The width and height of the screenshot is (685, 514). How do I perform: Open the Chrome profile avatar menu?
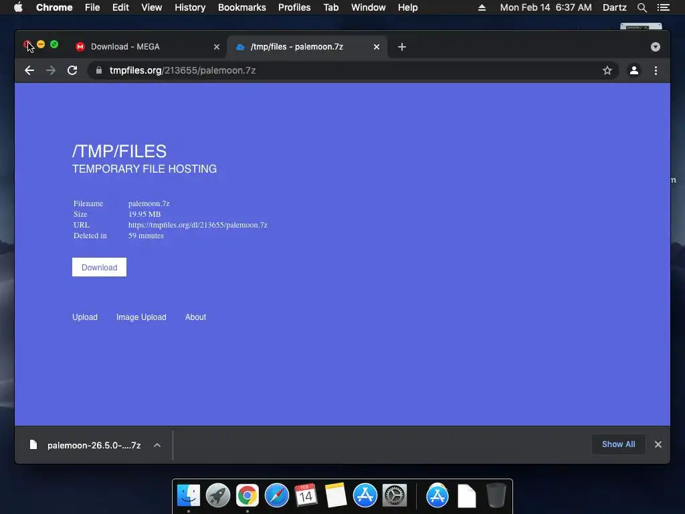[x=634, y=70]
